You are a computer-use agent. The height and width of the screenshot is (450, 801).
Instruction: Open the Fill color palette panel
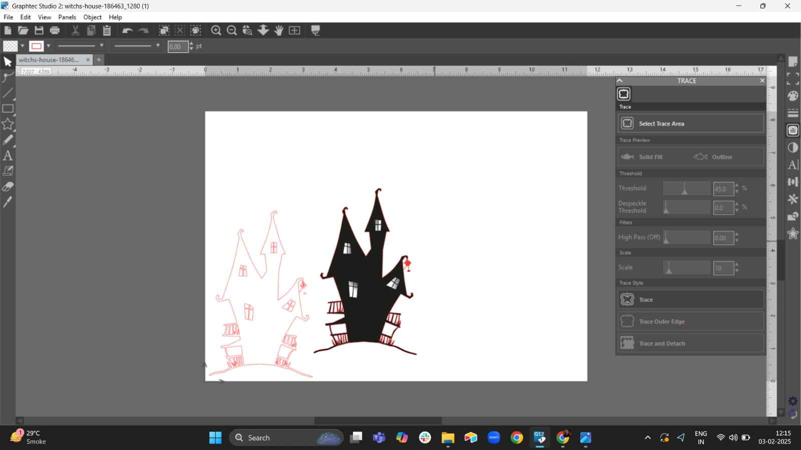pos(793,95)
